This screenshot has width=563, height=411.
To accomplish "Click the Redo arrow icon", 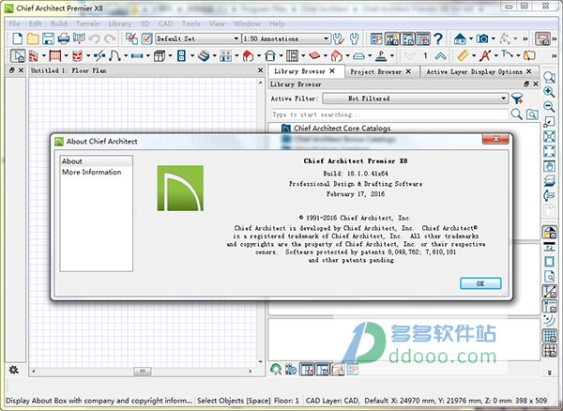I will coord(110,38).
